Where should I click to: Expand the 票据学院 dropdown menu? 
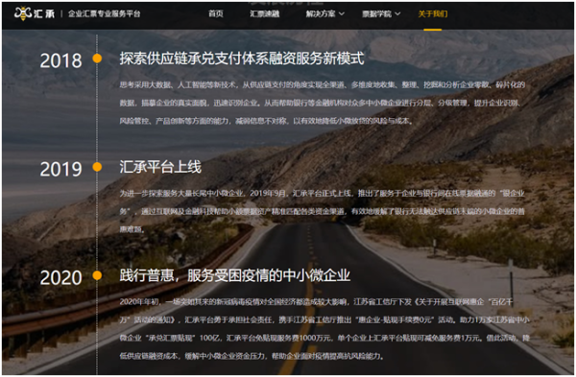381,14
